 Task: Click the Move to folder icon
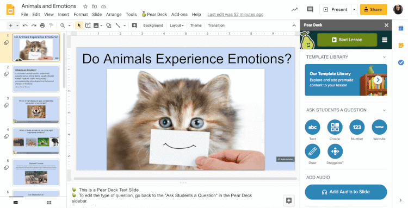tap(94, 7)
